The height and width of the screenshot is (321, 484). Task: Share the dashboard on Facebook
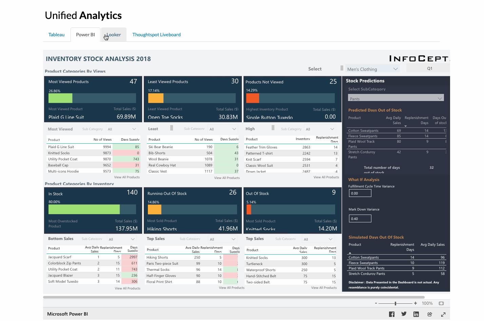coord(391,314)
